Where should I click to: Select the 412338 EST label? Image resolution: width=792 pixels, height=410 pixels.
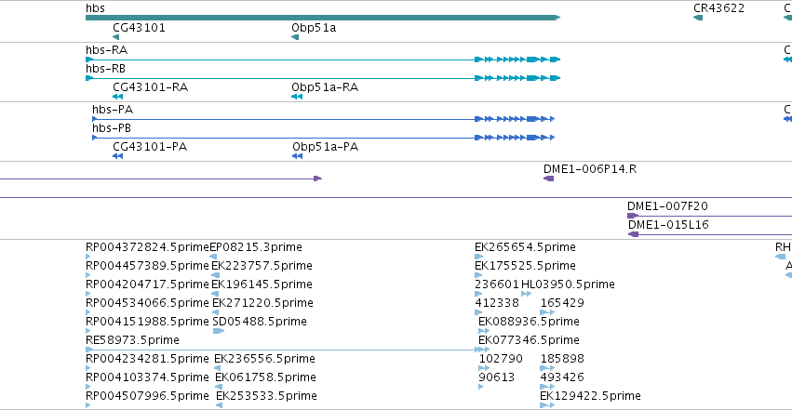[x=497, y=303]
